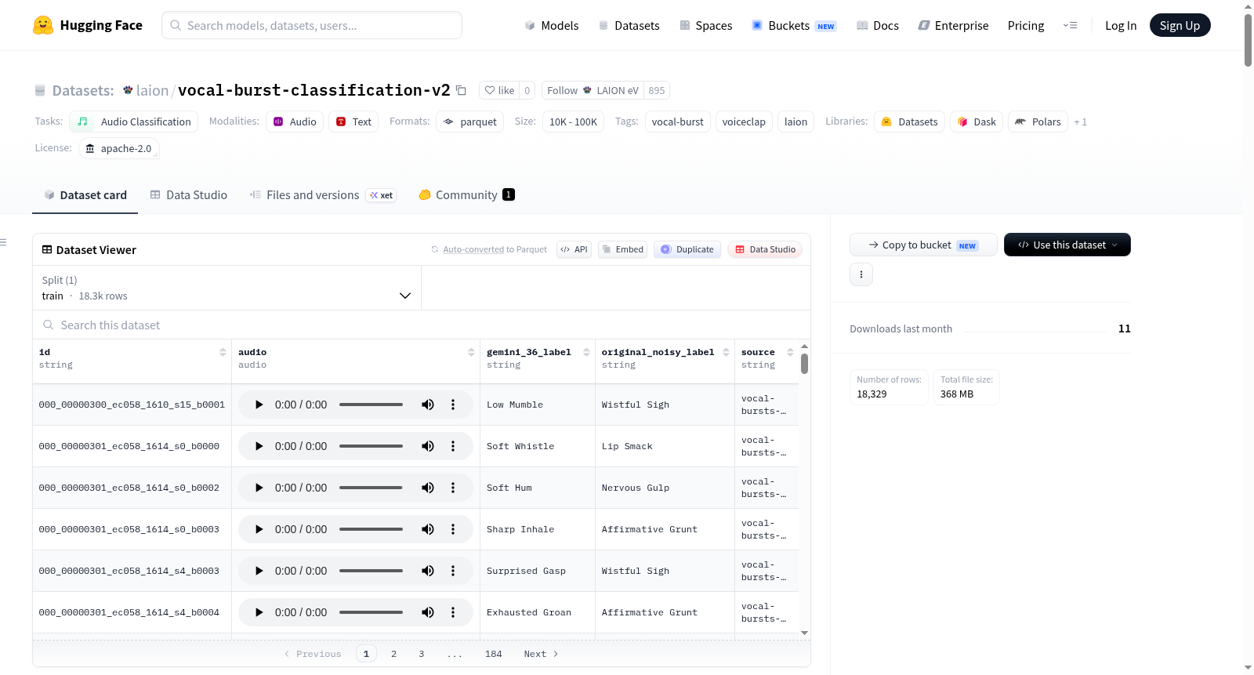Copy dataset name with the copy icon

[x=461, y=91]
